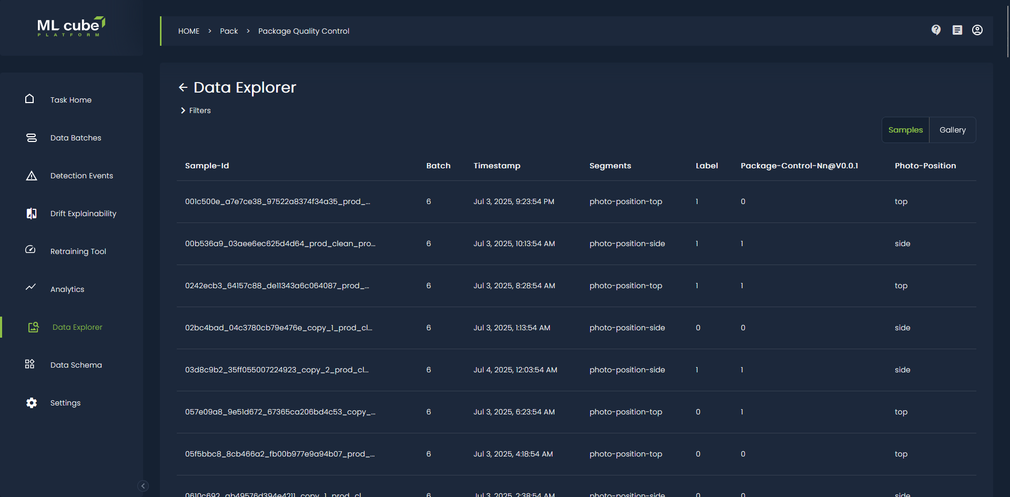The image size is (1010, 497).
Task: Navigate to HOME in the breadcrumb
Action: point(189,31)
